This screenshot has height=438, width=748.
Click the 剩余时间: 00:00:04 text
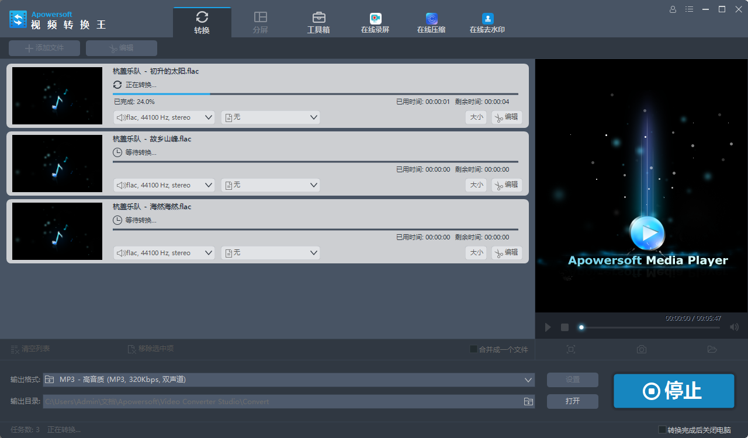pos(482,102)
